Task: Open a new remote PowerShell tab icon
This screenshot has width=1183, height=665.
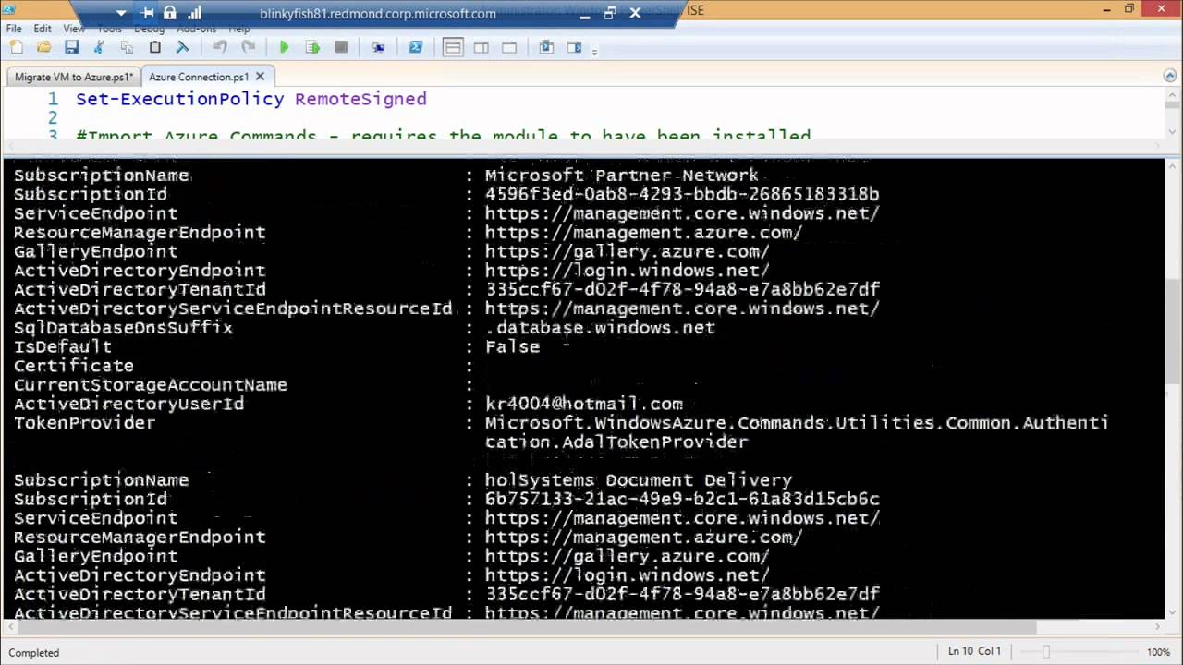Action: pos(378,47)
